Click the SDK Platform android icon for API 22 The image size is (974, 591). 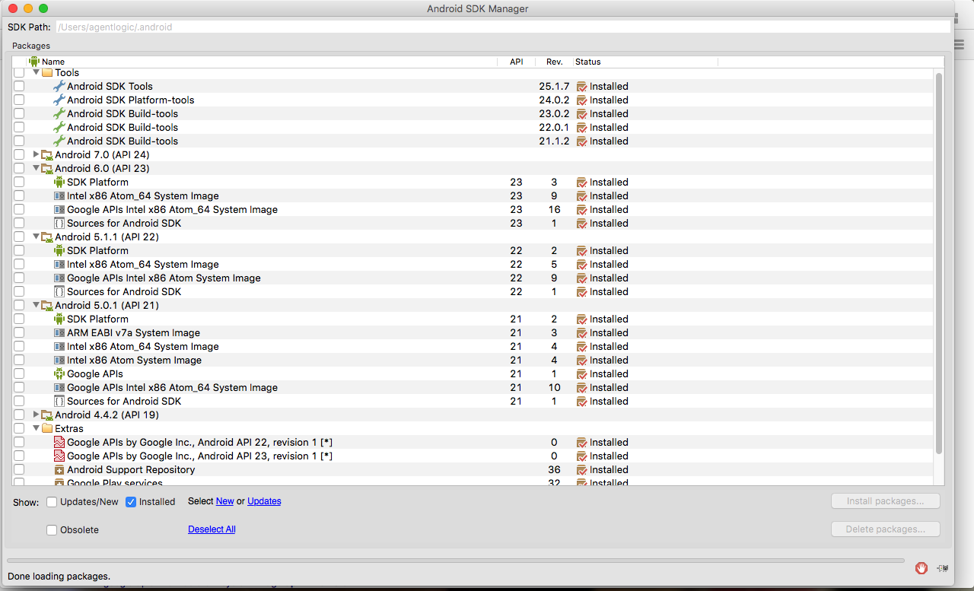click(59, 250)
